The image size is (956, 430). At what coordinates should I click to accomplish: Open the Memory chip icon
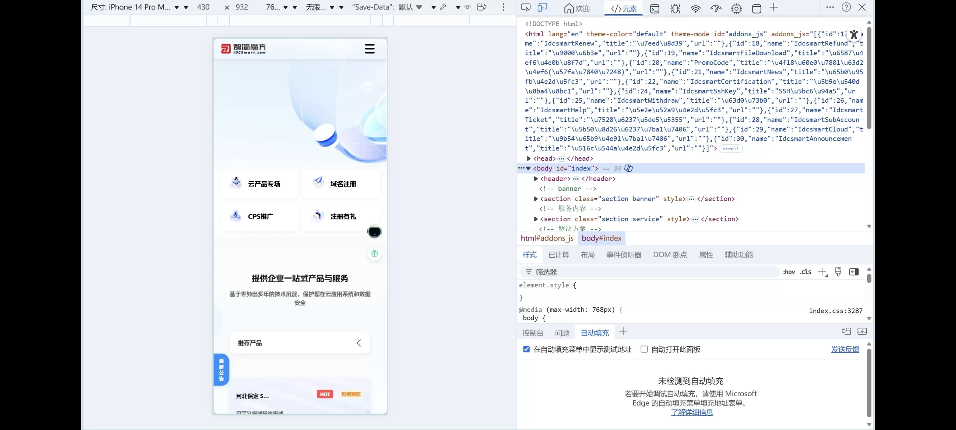(x=736, y=8)
